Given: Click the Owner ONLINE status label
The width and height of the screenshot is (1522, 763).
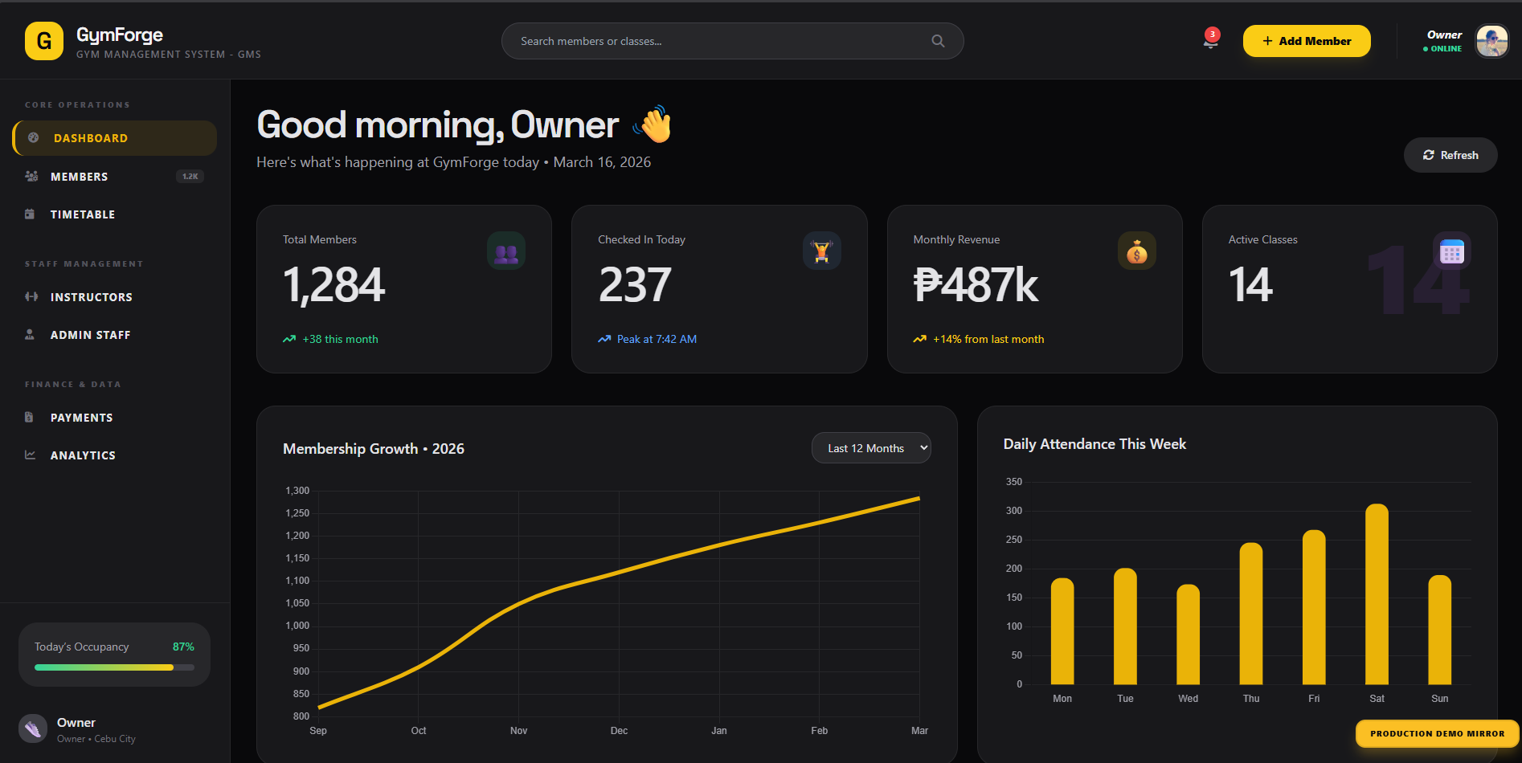Looking at the screenshot, I should [x=1442, y=48].
